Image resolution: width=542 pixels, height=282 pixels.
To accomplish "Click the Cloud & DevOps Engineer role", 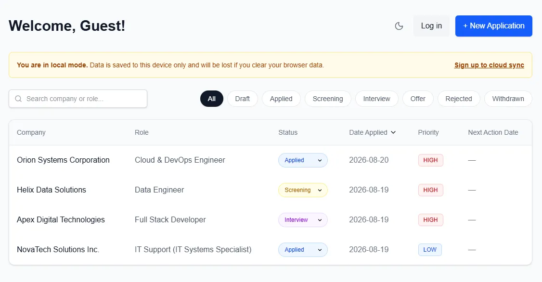I will click(180, 160).
